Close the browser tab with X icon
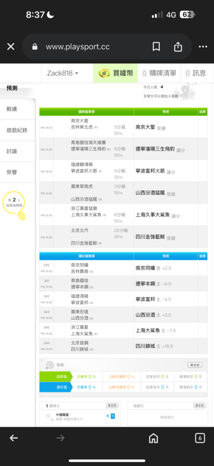 pyautogui.click(x=11, y=47)
